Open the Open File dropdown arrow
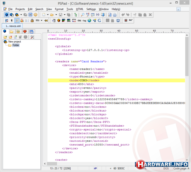 point(56,15)
